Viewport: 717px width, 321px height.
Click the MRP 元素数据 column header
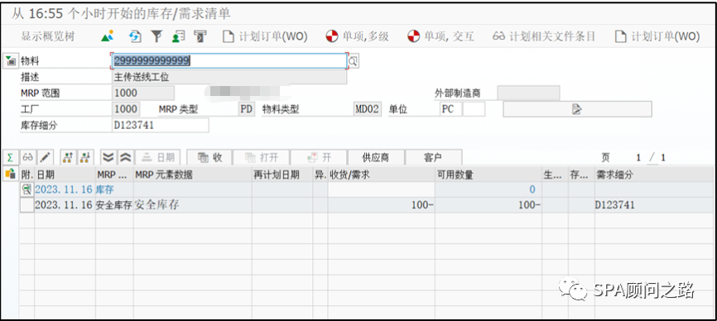pos(193,175)
